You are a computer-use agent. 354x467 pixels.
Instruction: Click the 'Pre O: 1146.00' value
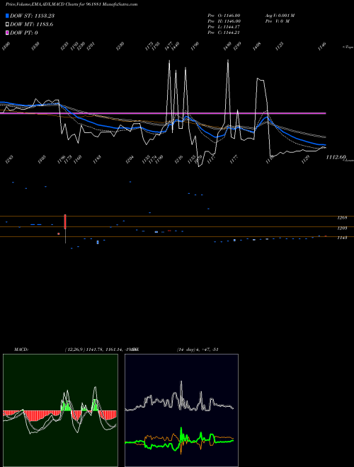(x=224, y=15)
